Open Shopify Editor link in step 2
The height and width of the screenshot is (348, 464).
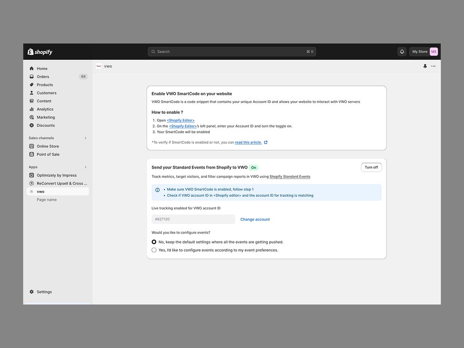[183, 126]
